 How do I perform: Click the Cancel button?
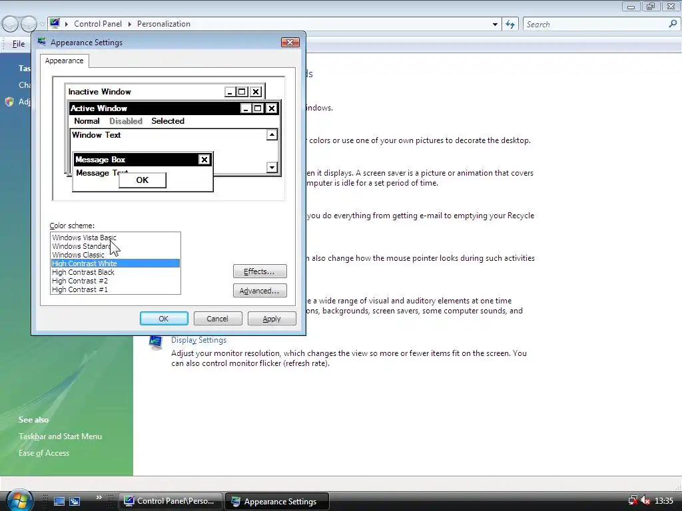218,319
